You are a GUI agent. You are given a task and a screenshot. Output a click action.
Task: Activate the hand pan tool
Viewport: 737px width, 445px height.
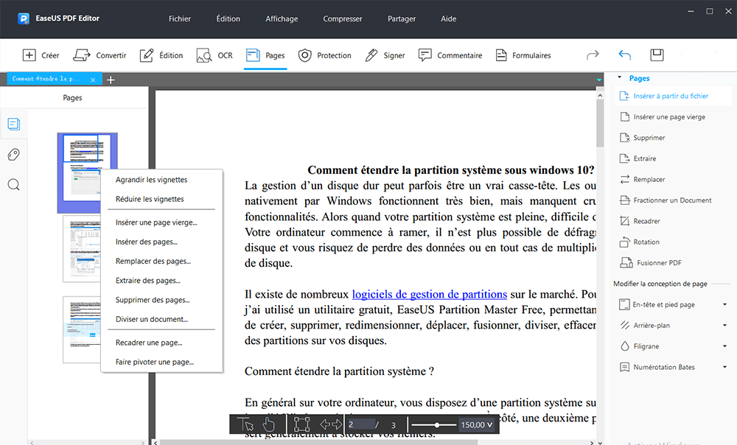(x=269, y=424)
